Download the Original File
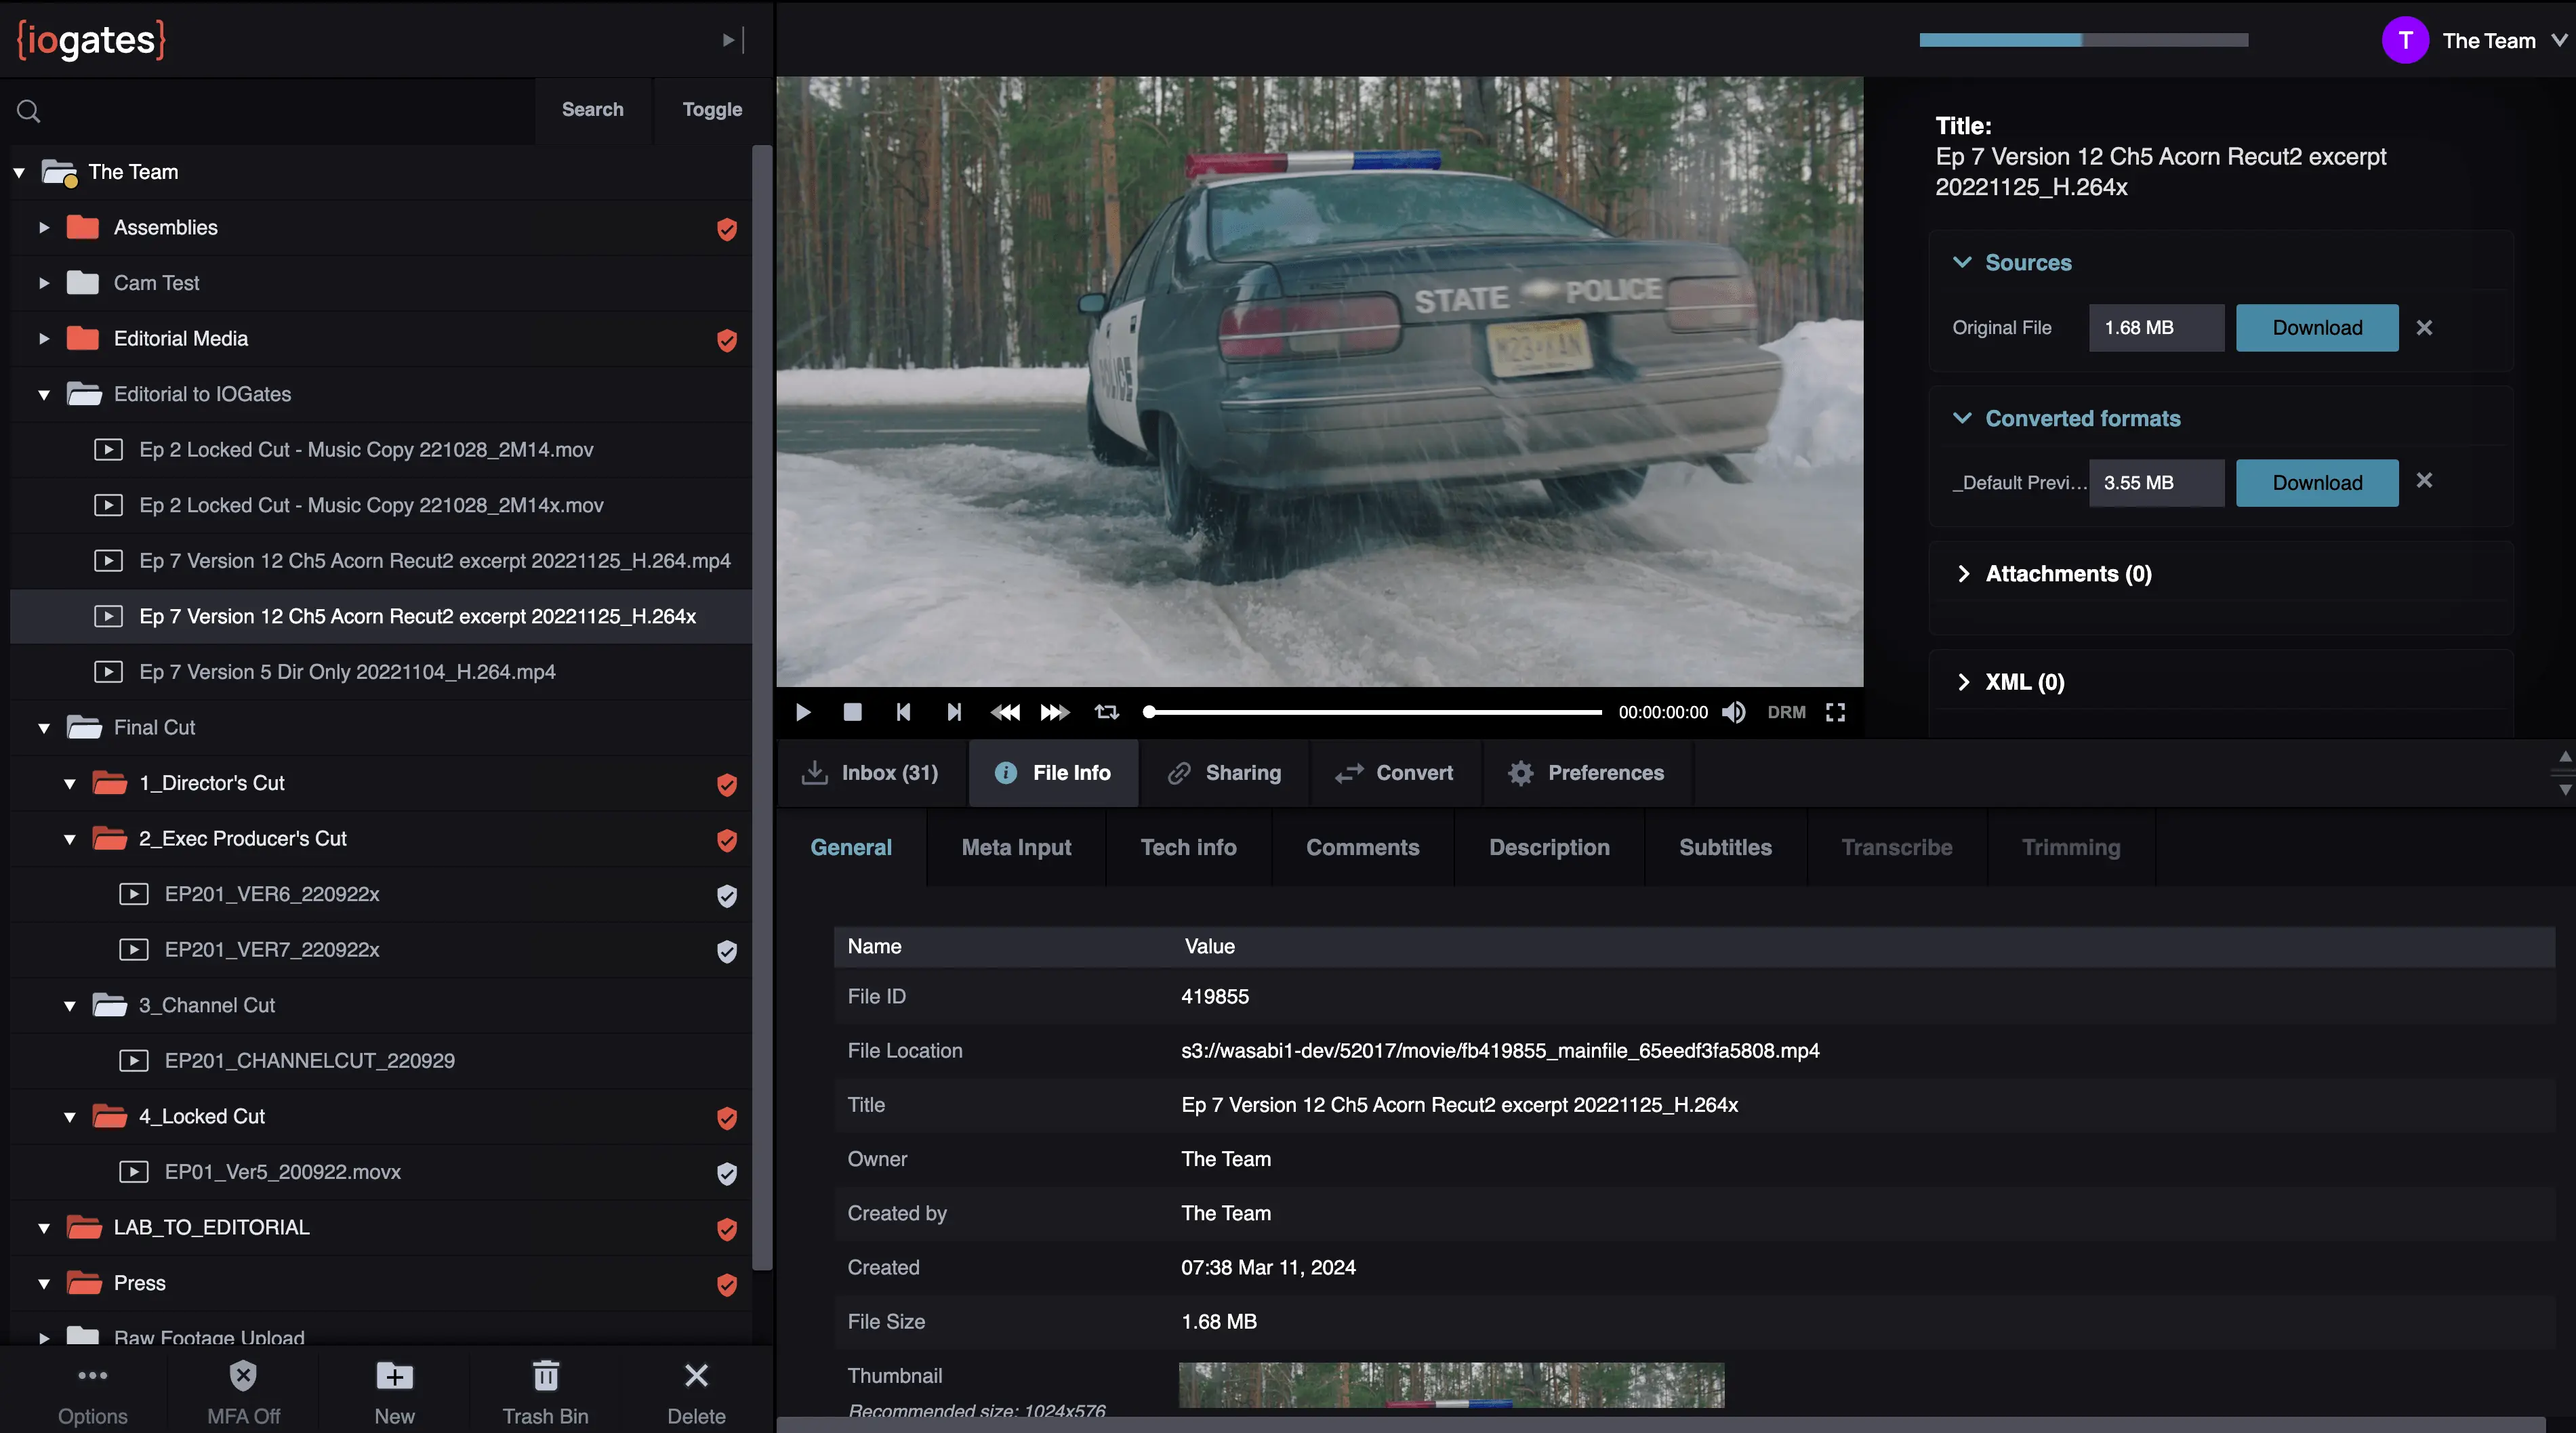 [x=2316, y=328]
